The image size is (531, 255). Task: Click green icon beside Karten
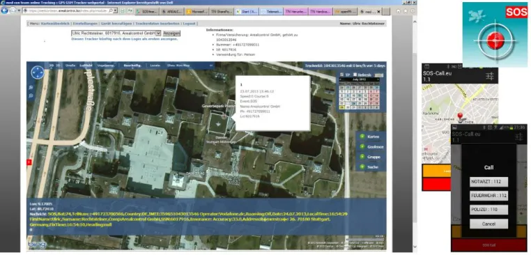tap(362, 137)
